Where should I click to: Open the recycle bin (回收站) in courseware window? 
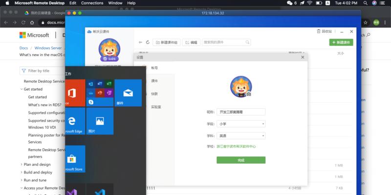click(324, 31)
